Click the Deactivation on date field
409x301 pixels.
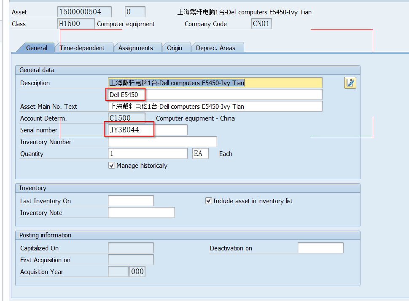(320, 248)
